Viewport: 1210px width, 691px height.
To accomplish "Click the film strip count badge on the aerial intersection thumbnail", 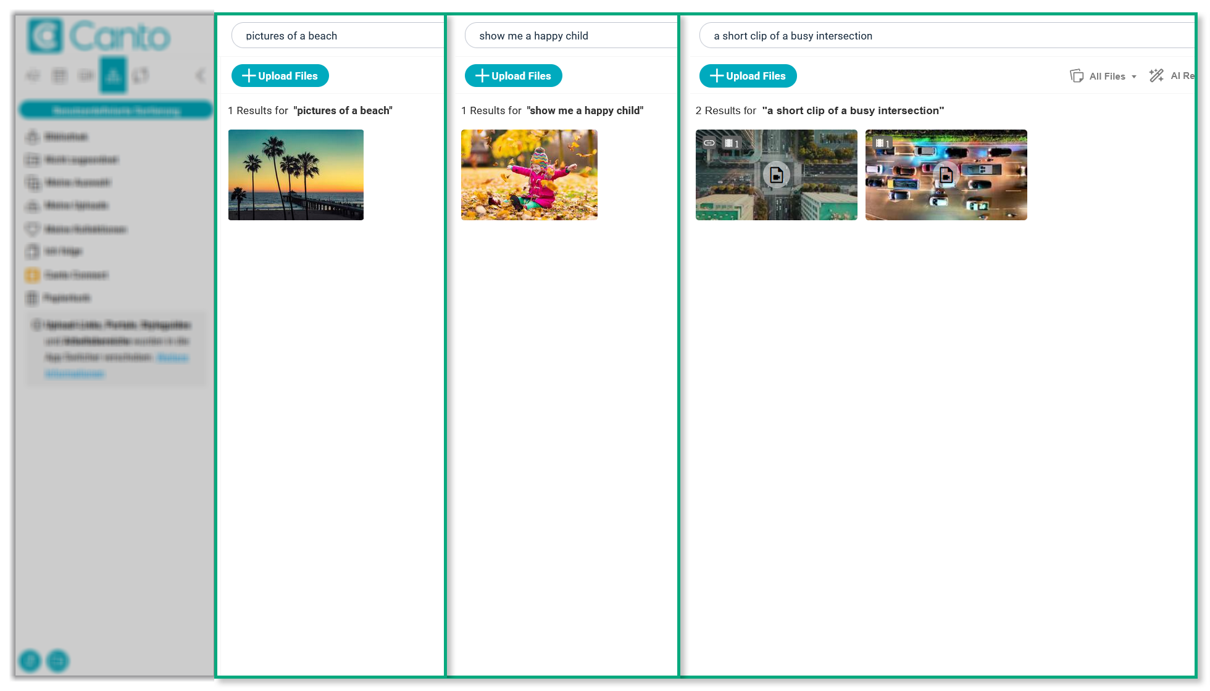I will click(732, 143).
